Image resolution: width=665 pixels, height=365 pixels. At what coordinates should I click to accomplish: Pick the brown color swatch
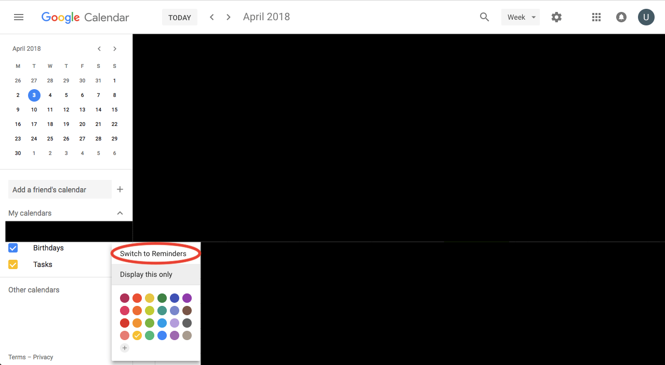pos(187,311)
